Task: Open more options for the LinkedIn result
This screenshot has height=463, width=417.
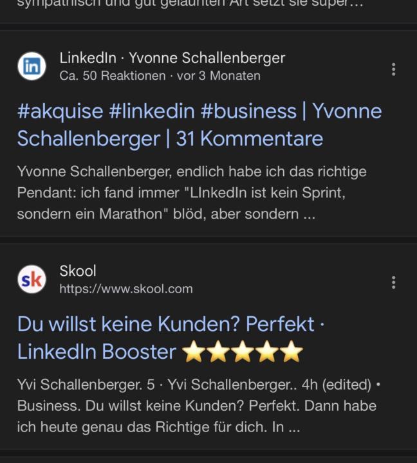Action: (393, 69)
